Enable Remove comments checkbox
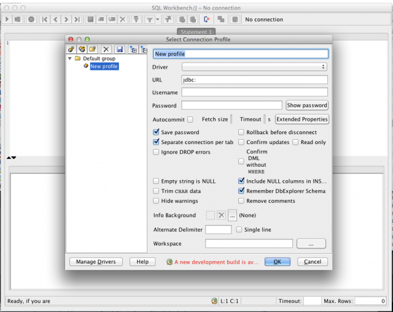Image resolution: width=393 pixels, height=312 pixels. click(241, 200)
